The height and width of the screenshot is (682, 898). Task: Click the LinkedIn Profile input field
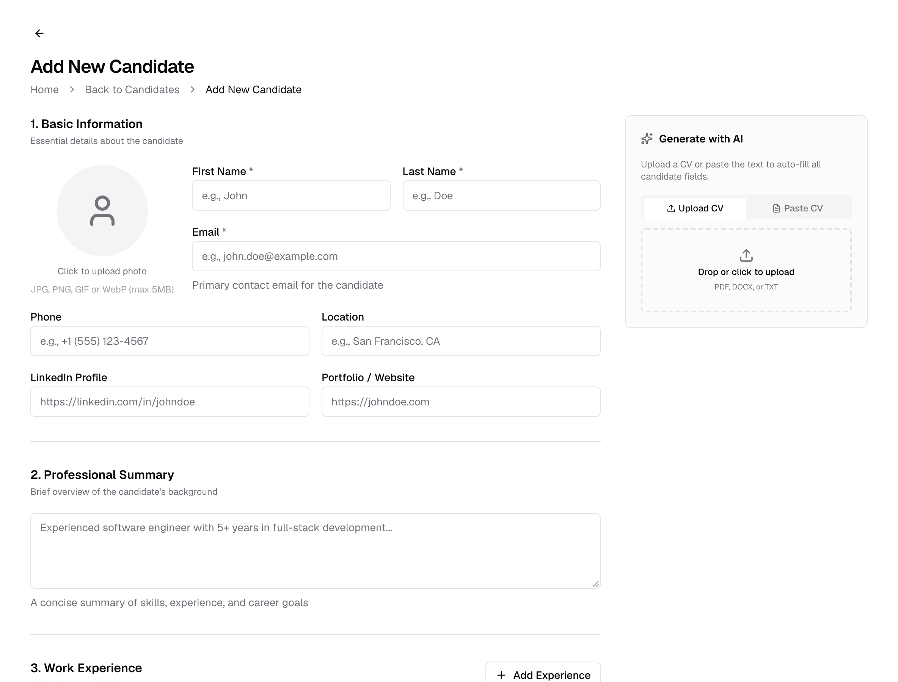170,402
